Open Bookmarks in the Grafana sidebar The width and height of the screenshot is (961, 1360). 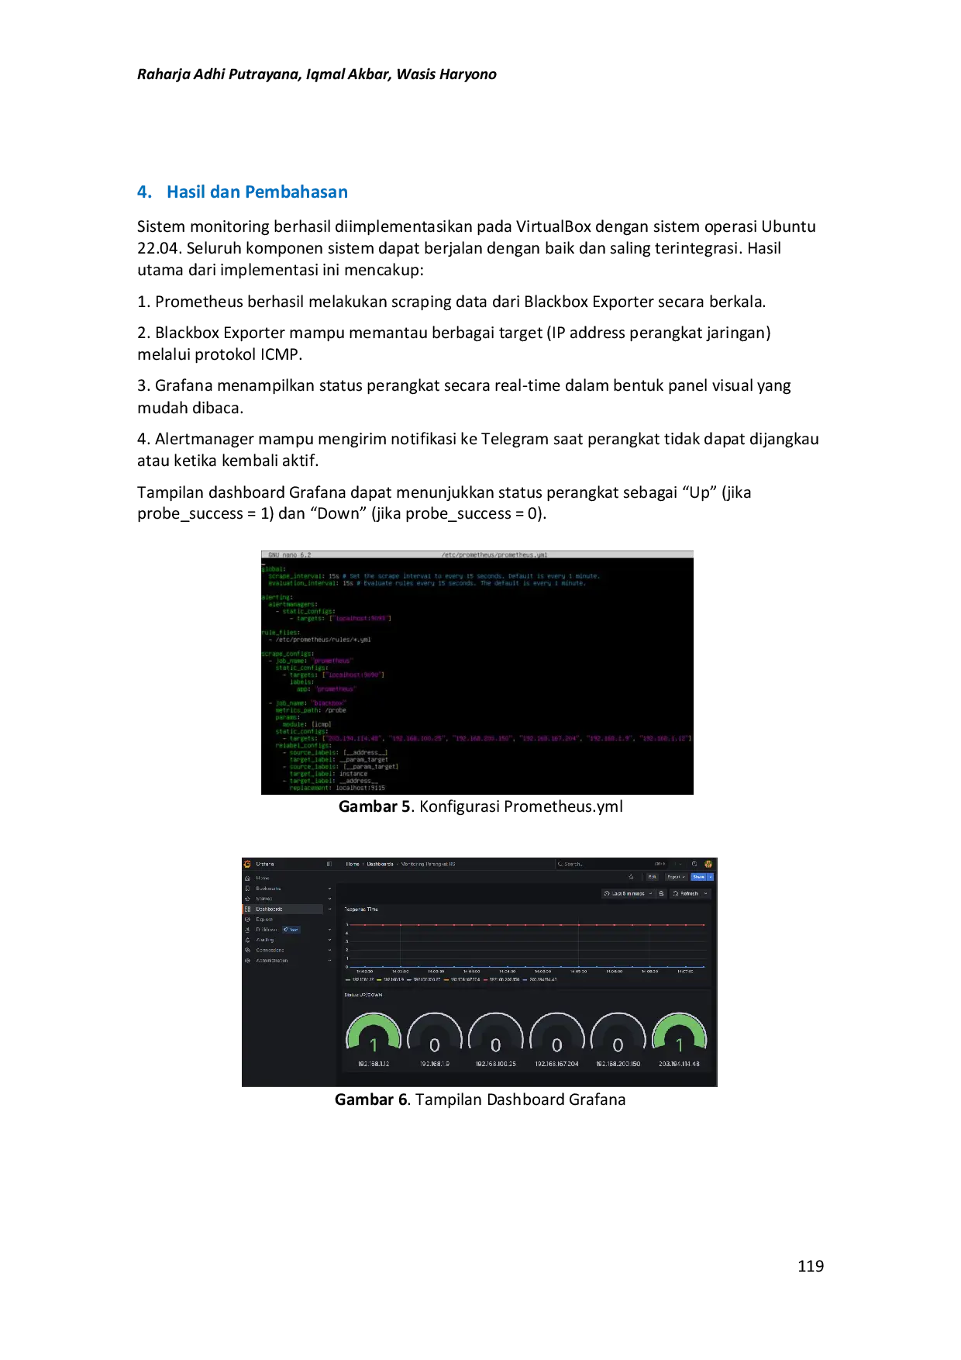[268, 889]
